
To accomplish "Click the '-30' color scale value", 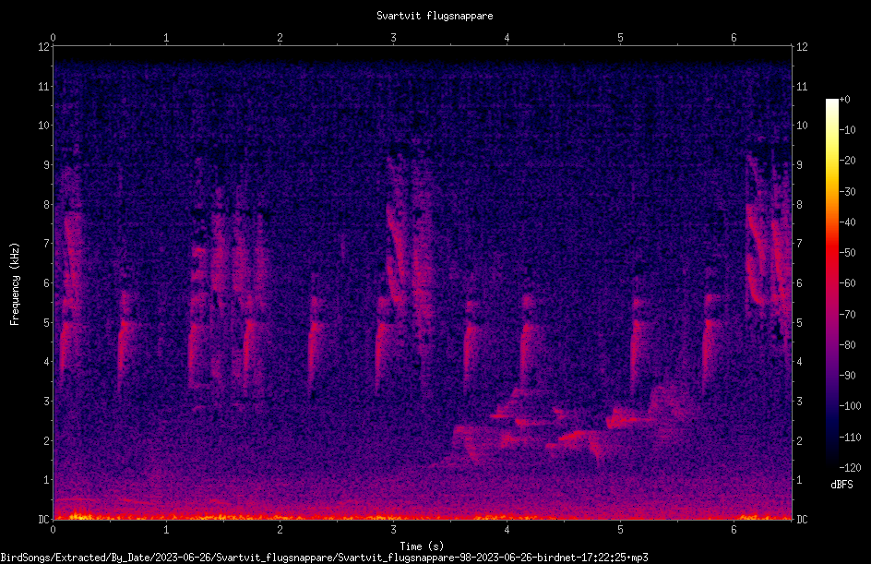I will click(847, 192).
